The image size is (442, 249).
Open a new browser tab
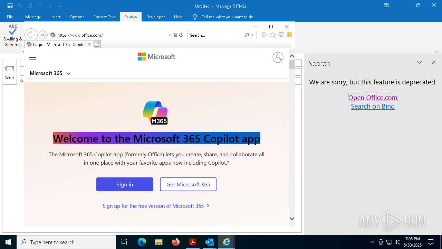tap(97, 44)
